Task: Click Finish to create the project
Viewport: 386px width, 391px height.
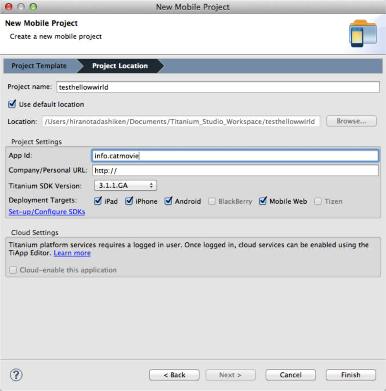Action: tap(351, 375)
